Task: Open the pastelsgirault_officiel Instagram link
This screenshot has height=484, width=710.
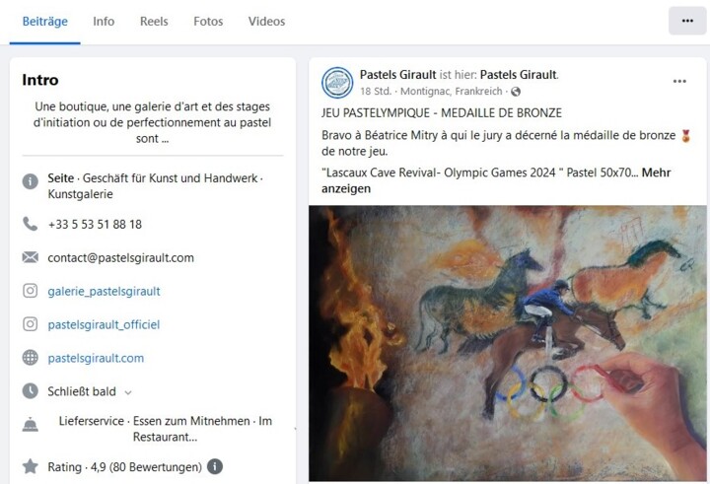Action: tap(104, 324)
